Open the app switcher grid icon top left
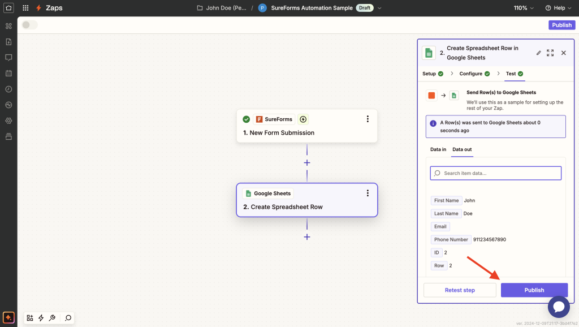This screenshot has width=579, height=327. tap(24, 8)
